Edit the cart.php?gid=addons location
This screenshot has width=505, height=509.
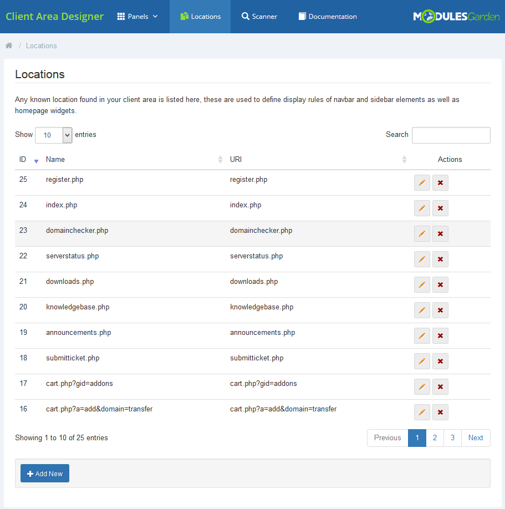pyautogui.click(x=422, y=386)
